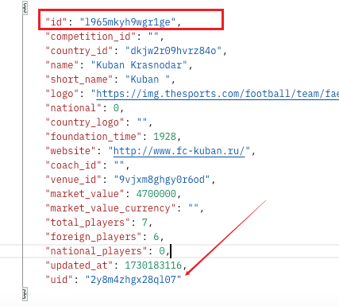The height and width of the screenshot is (306, 339).
Task: Click the "market_value" key
Action: pos(85,194)
